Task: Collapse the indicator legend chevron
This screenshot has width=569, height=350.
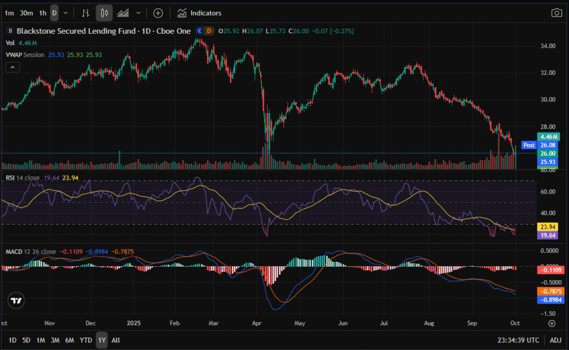Action: 12,67
